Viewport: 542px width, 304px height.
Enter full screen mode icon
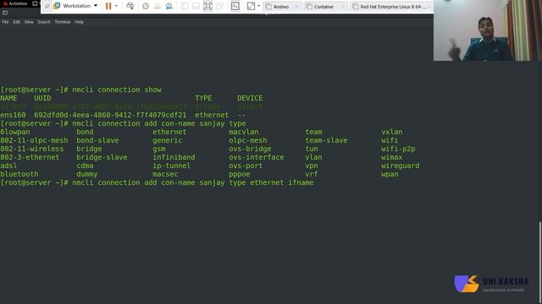(207, 6)
